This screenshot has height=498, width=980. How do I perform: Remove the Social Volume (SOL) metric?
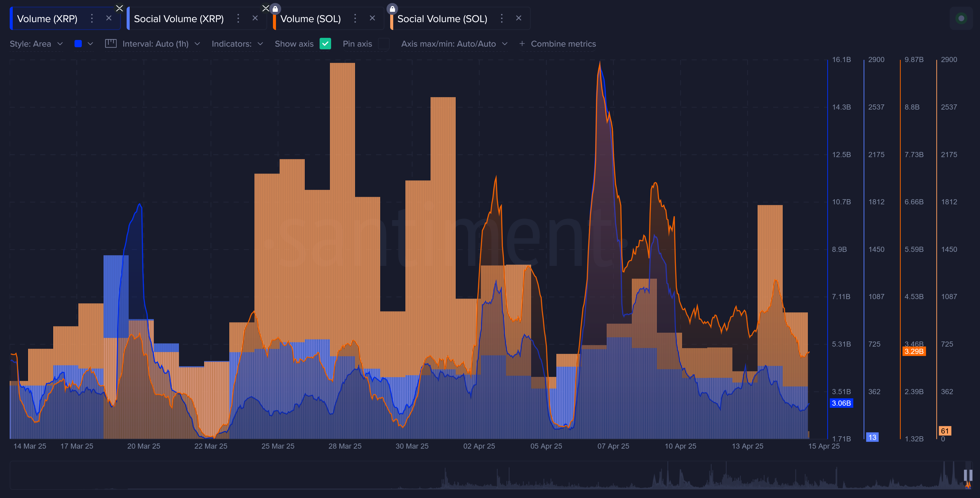[518, 18]
